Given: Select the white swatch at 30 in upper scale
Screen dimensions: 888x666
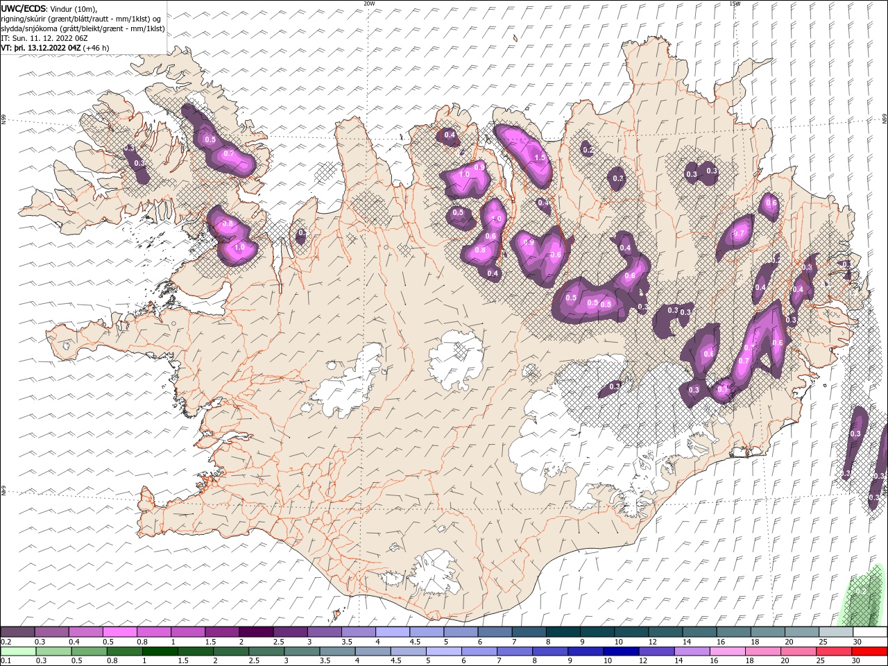Looking at the screenshot, I should click(x=870, y=632).
